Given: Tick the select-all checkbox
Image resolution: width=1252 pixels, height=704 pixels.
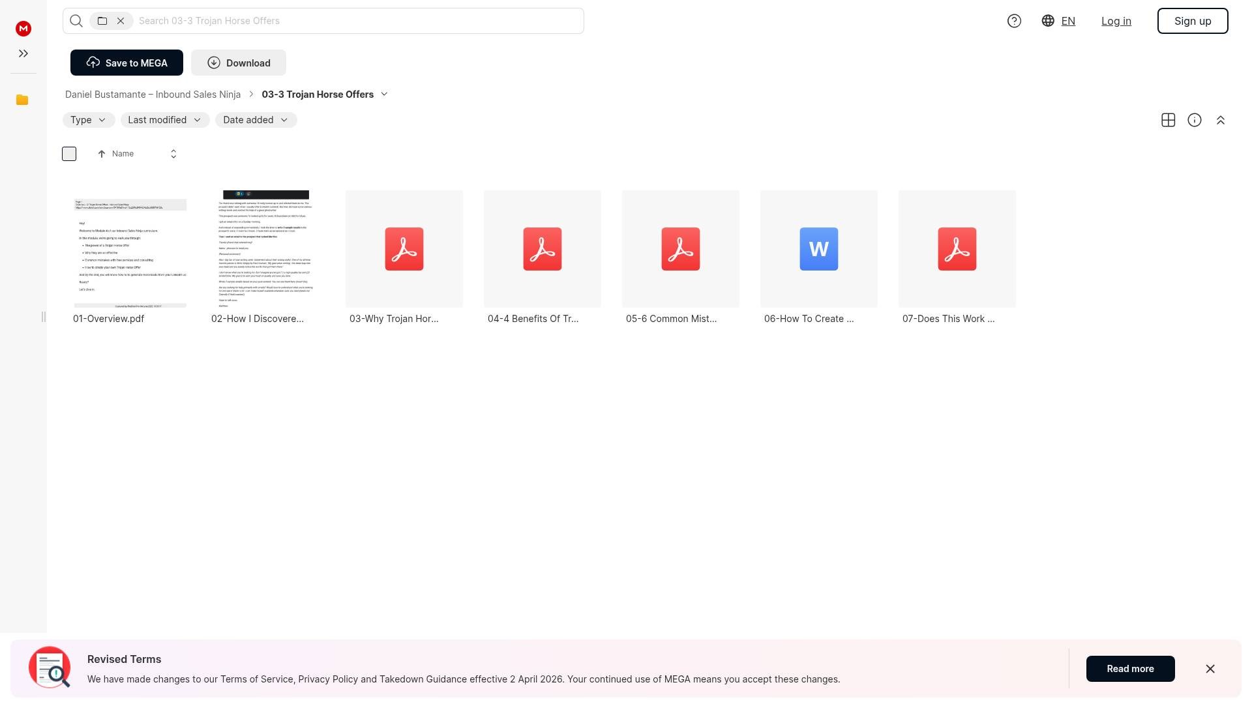Looking at the screenshot, I should tap(69, 154).
